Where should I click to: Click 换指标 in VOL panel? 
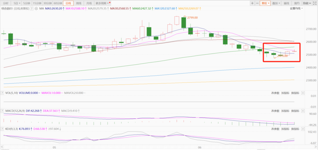(x=295, y=93)
